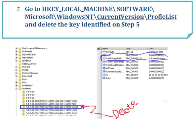This screenshot has height=121, width=194.
Task: Select the PerHwIdStorage key label
Action: [30, 73]
